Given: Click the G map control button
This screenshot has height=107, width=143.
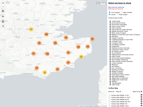Looking at the screenshot, I should pyautogui.click(x=3, y=16).
